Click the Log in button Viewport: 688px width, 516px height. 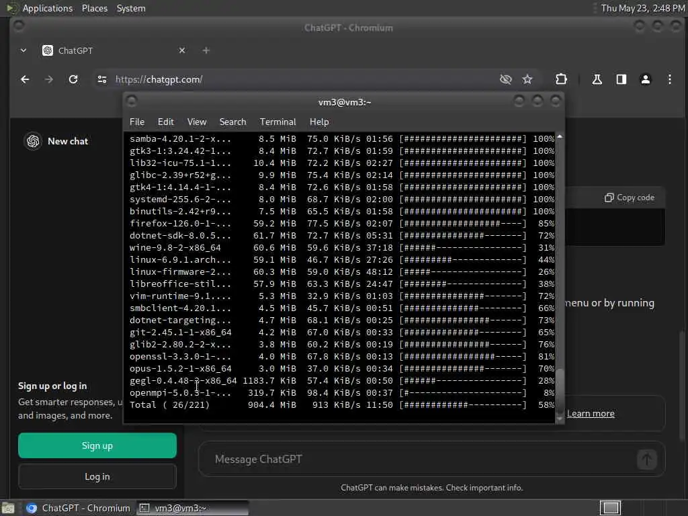(x=97, y=476)
